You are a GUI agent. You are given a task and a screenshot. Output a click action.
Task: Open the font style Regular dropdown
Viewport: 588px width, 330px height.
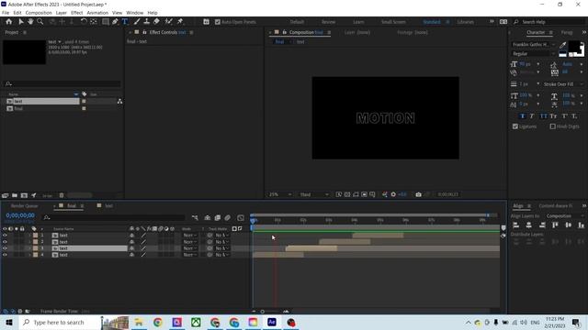point(534,54)
